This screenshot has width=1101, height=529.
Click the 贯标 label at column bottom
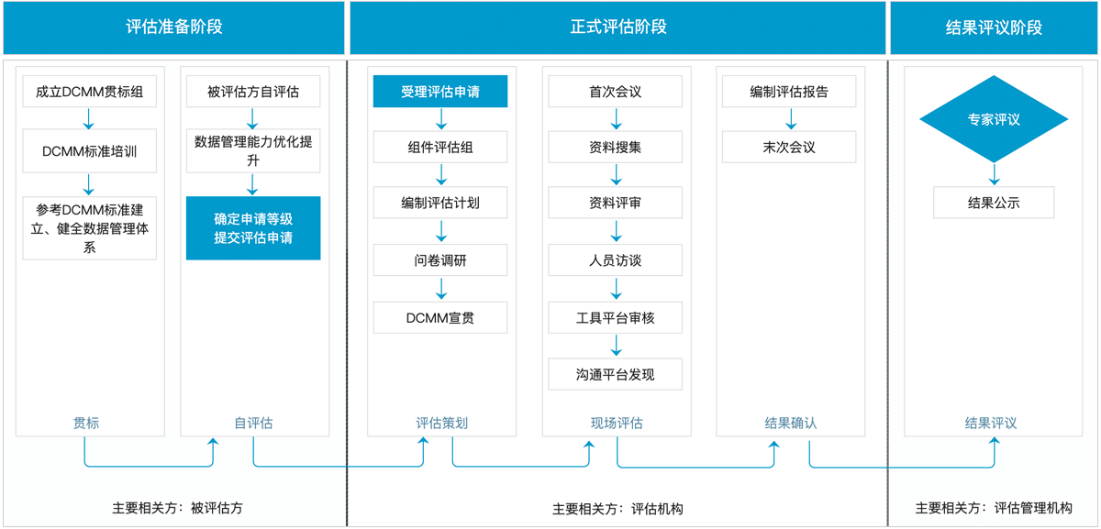pyautogui.click(x=86, y=423)
